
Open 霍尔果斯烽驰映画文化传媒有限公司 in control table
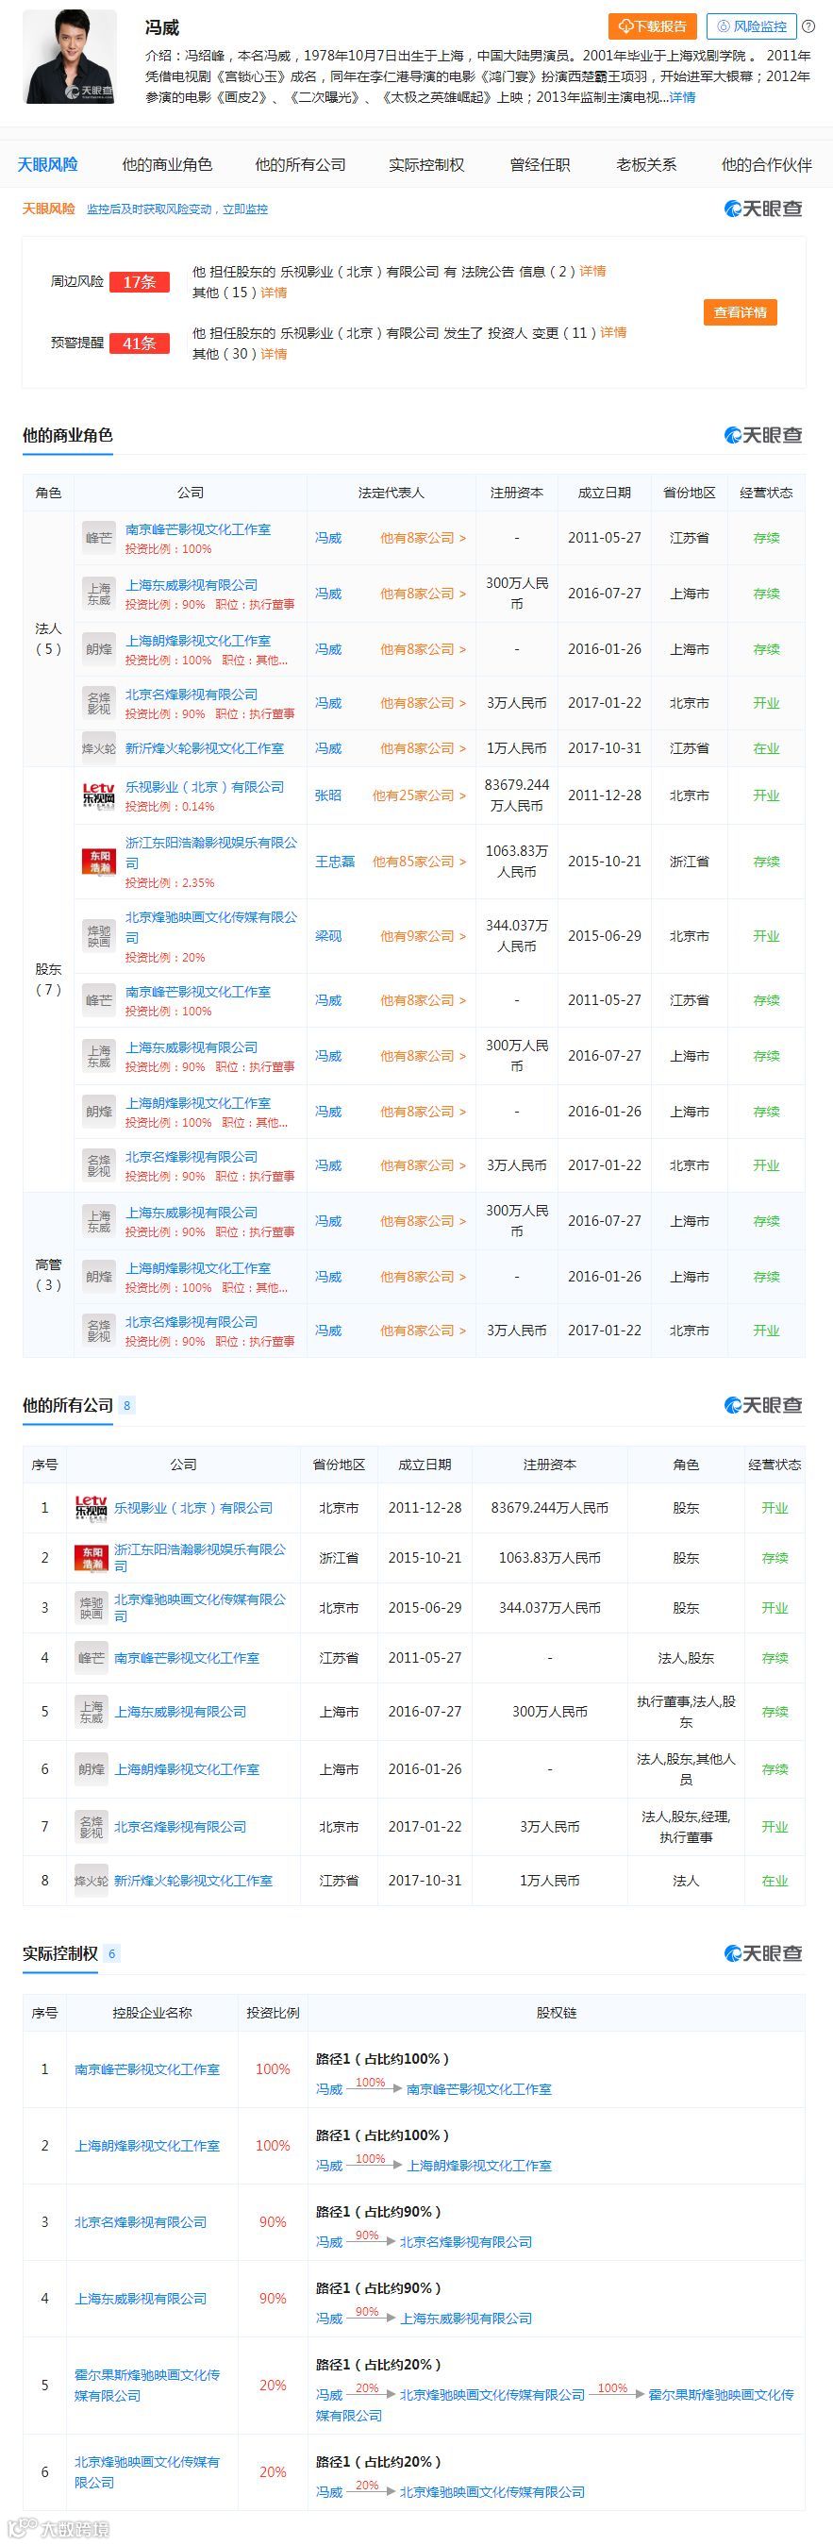147,2385
